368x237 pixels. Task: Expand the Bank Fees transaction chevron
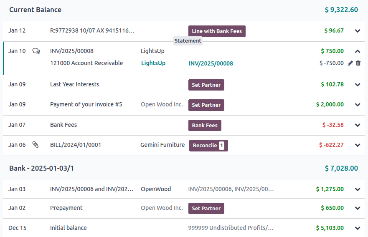[x=358, y=125]
